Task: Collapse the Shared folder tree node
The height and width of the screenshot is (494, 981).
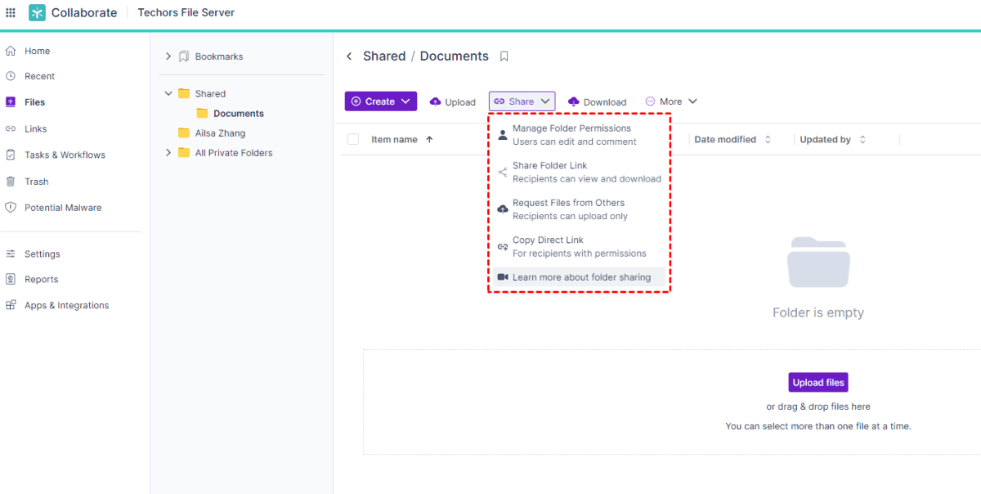Action: tap(168, 93)
